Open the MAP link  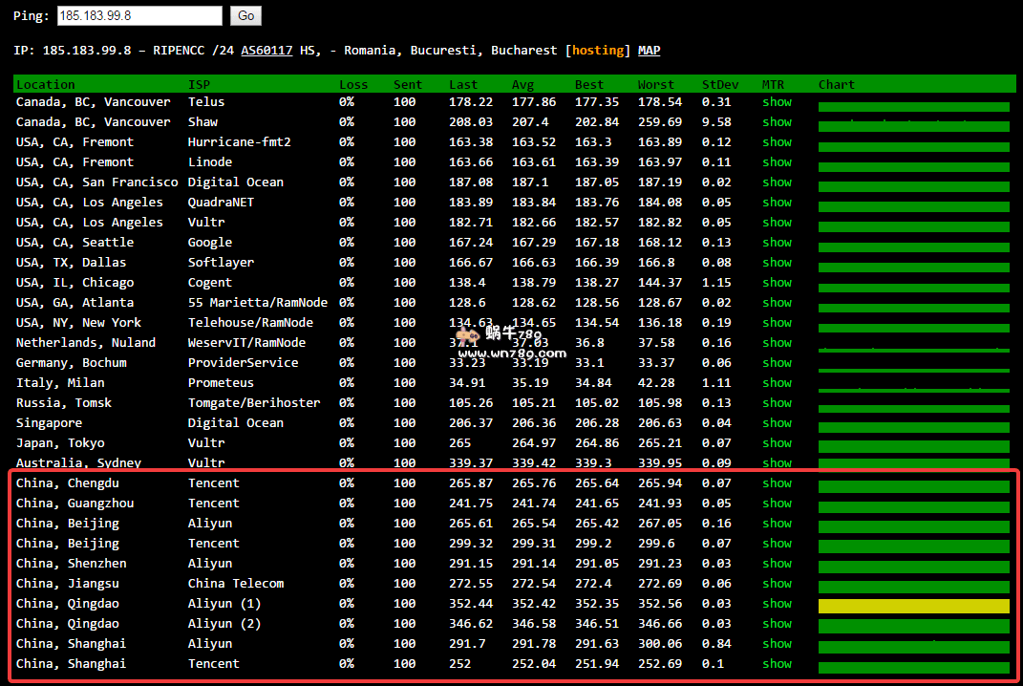(x=649, y=51)
